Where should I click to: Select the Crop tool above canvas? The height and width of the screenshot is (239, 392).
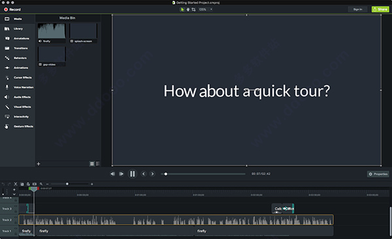[x=193, y=10]
